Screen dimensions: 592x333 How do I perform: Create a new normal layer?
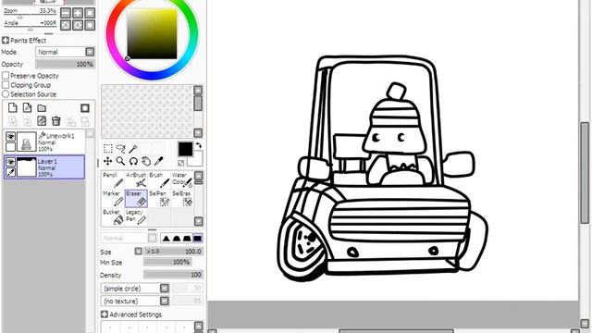[x=13, y=108]
